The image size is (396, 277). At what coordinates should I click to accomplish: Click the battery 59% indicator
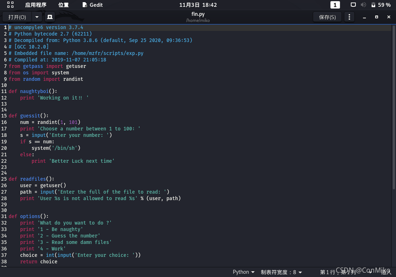pos(381,5)
